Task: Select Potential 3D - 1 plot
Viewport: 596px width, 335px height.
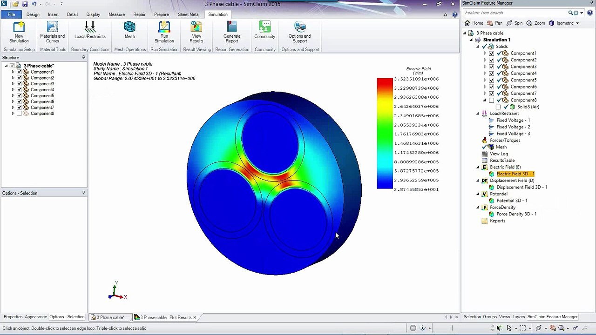Action: tap(512, 201)
